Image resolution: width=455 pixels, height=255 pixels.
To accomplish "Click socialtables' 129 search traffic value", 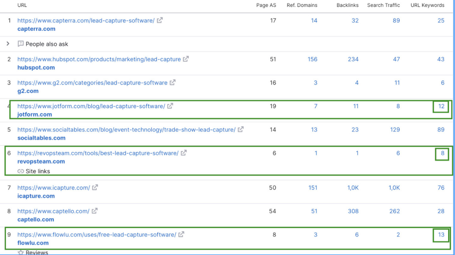I will (395, 130).
